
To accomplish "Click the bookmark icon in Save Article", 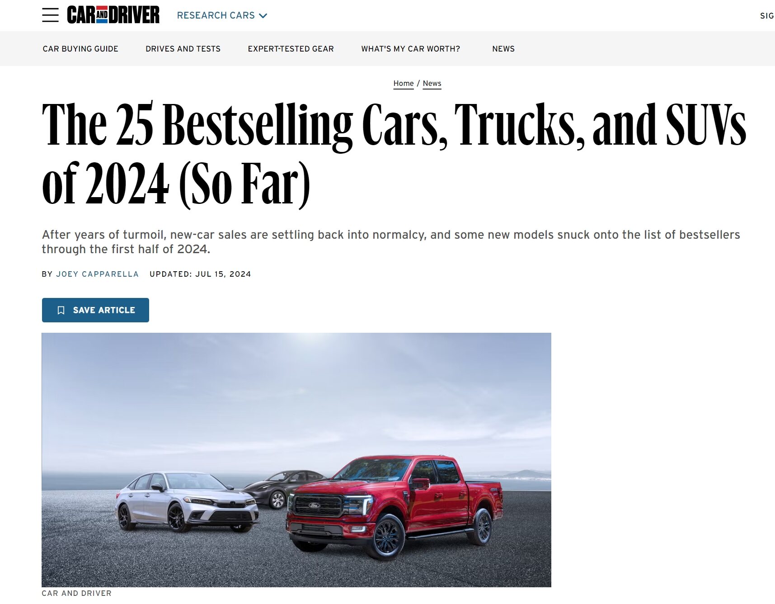I will (x=61, y=310).
